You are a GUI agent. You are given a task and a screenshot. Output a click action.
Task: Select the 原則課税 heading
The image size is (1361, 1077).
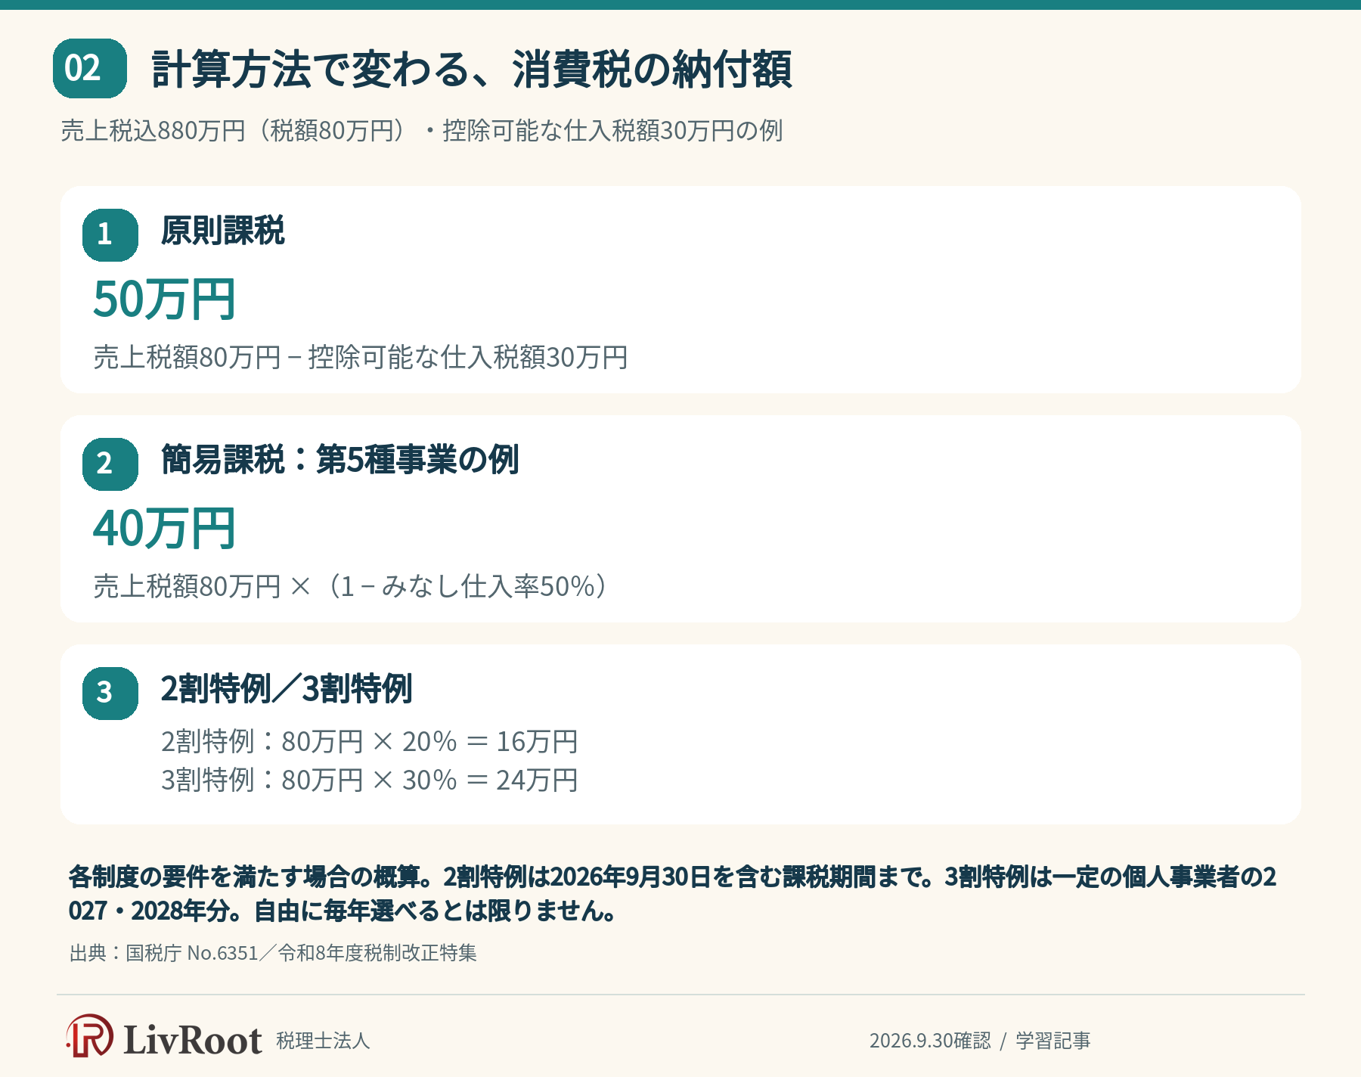click(x=222, y=231)
